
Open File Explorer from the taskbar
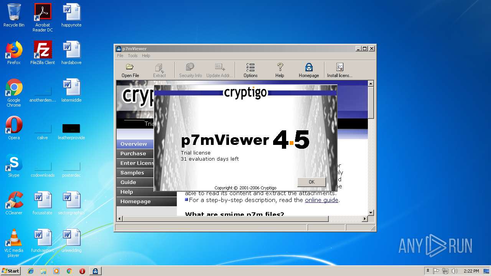[x=43, y=271]
